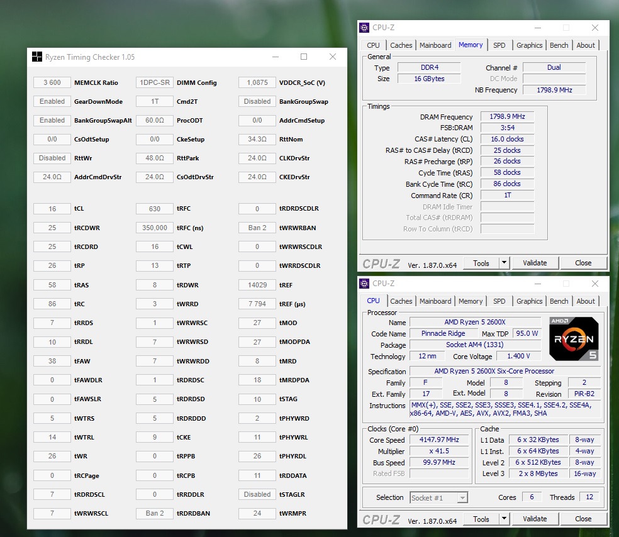The height and width of the screenshot is (537, 619).
Task: Click the tSTAGLR Disabled field
Action: pos(257,494)
